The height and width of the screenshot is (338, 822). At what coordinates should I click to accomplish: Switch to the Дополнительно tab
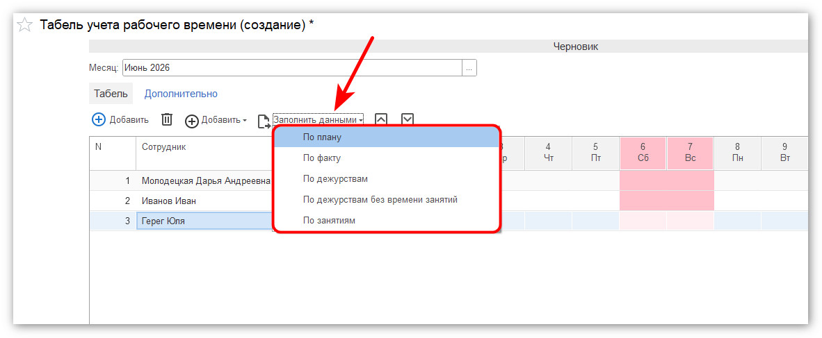(x=181, y=94)
